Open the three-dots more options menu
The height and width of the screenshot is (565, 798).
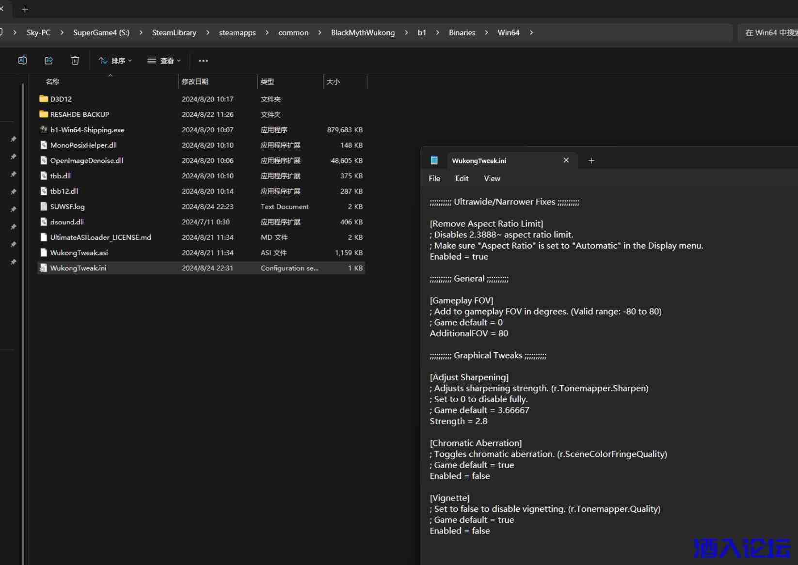tap(203, 61)
